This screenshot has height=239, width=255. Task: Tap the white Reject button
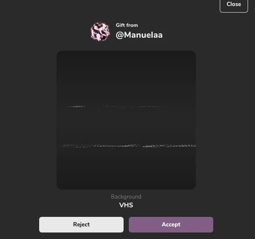pos(81,225)
